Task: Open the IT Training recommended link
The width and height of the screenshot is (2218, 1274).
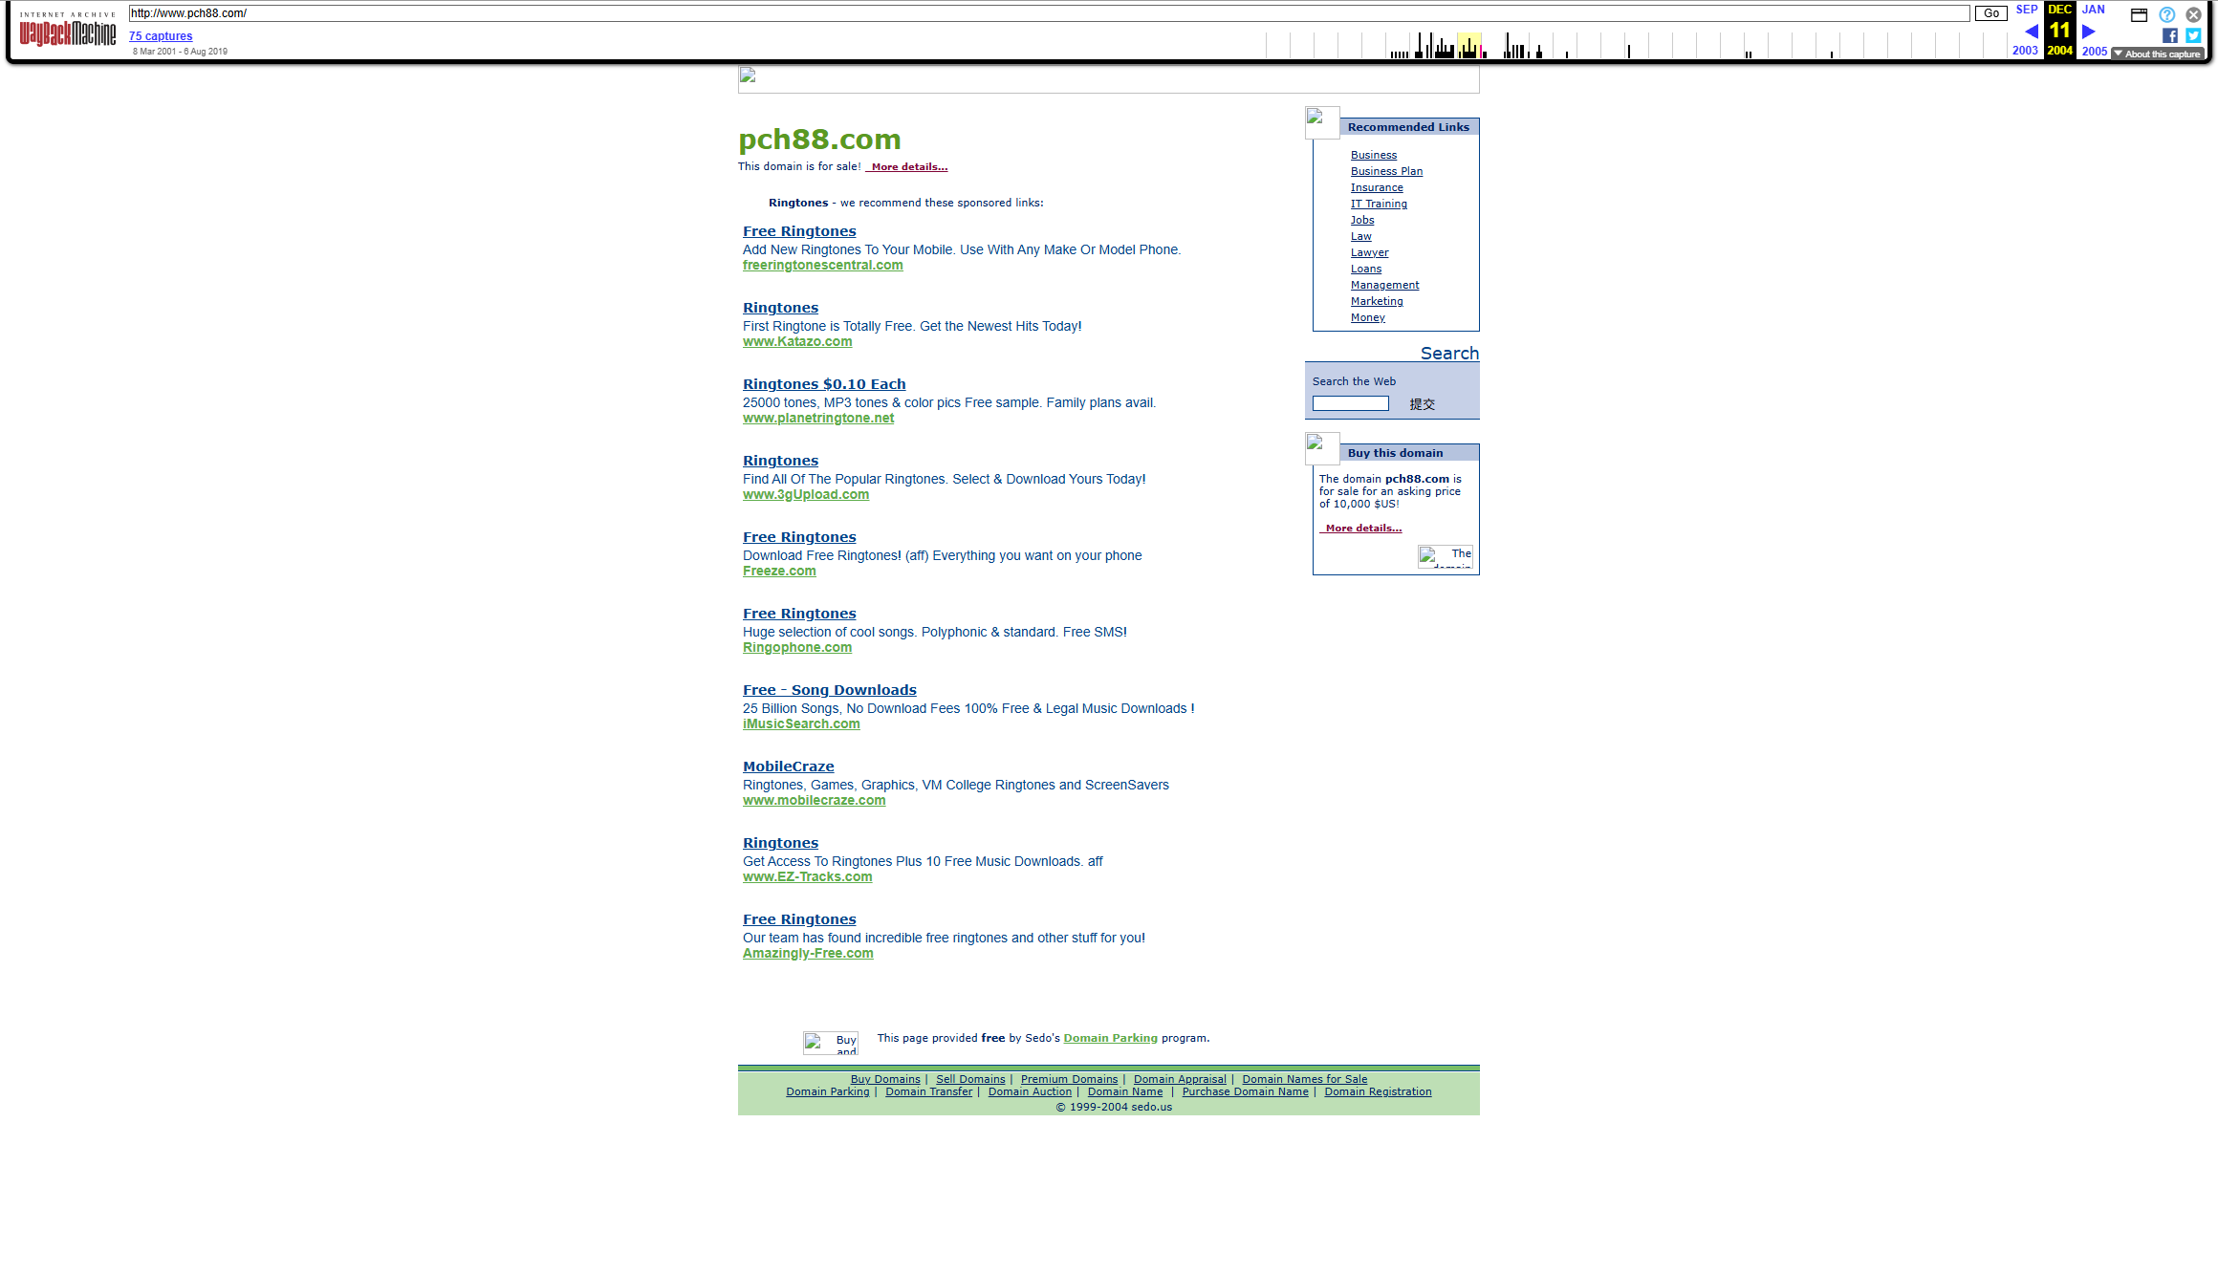Action: pos(1379,204)
